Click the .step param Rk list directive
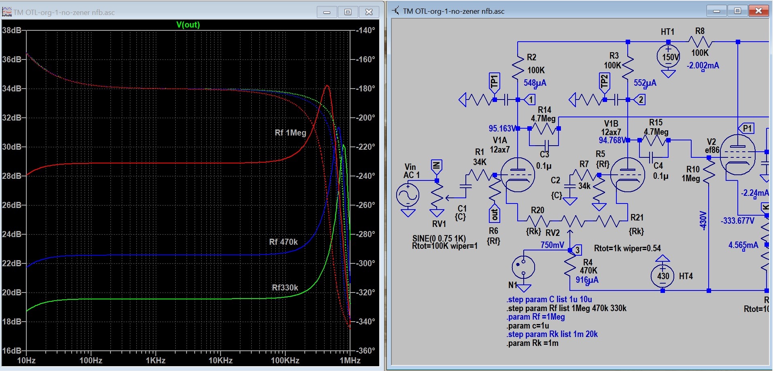The height and width of the screenshot is (371, 773). 552,334
